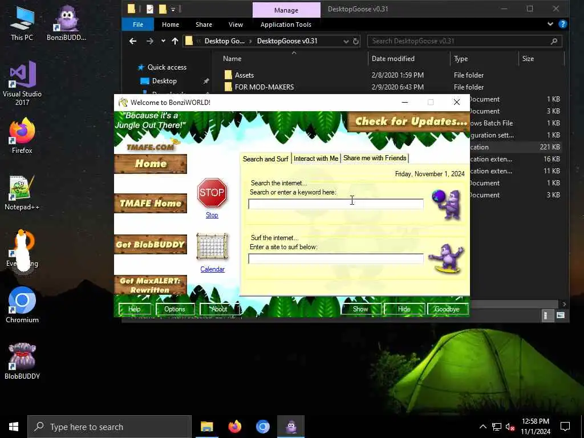Click the Goodbye button

coord(447,309)
